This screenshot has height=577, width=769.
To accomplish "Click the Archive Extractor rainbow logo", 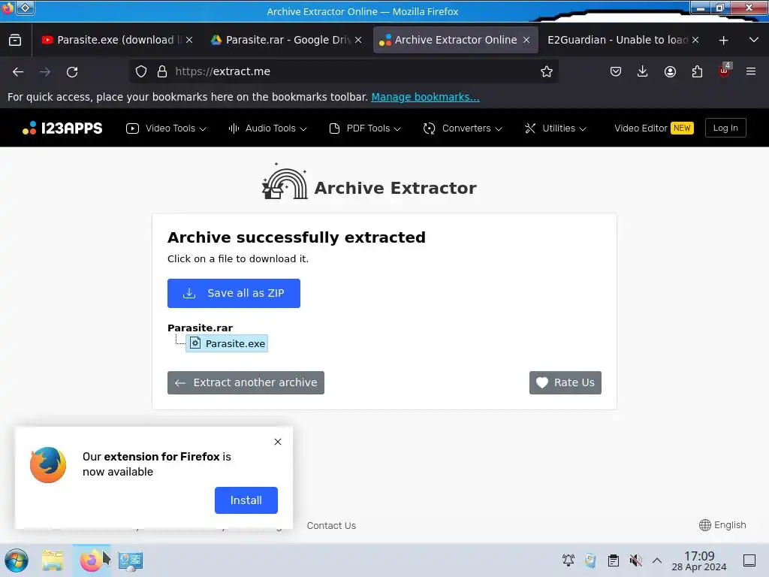I will 285,181.
